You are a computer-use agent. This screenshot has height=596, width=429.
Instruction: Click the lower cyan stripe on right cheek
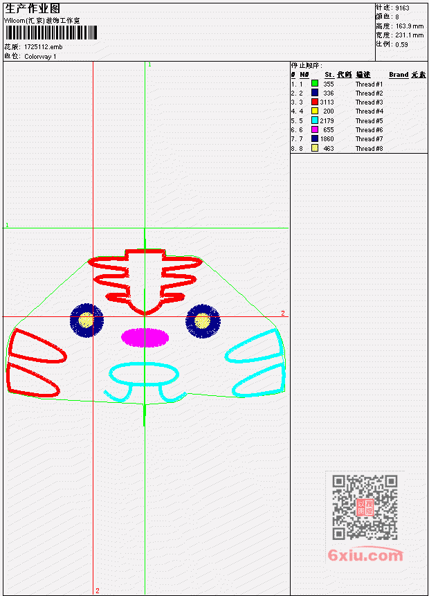(259, 380)
